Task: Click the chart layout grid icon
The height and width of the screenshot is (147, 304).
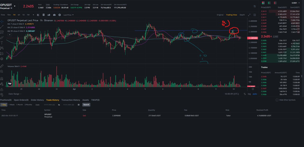Action: 43,15
